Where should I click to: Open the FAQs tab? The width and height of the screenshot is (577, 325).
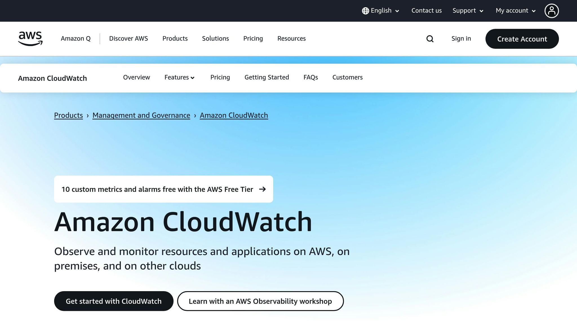(310, 77)
